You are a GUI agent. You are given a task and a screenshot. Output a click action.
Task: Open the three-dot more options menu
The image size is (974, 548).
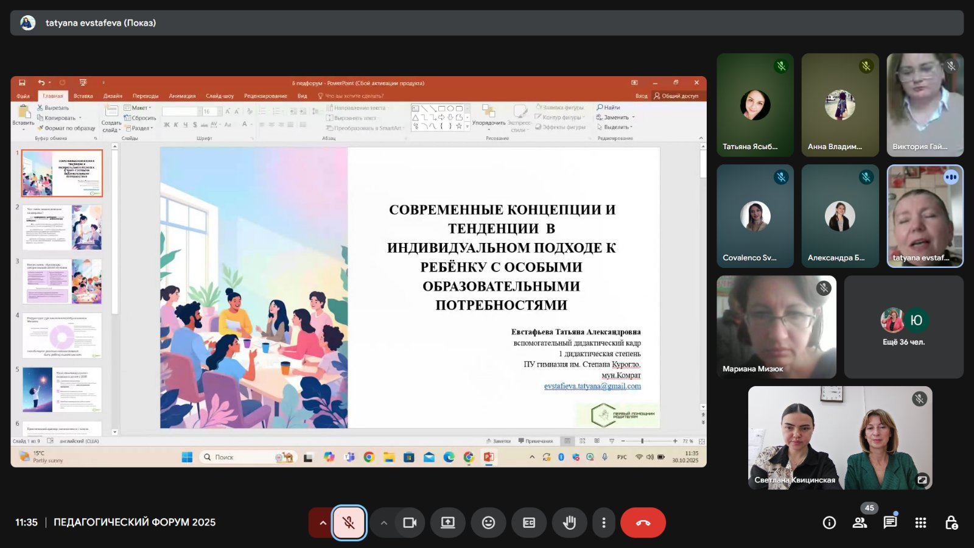pos(603,522)
